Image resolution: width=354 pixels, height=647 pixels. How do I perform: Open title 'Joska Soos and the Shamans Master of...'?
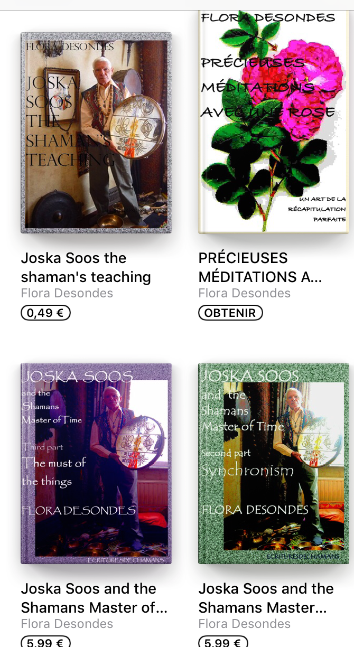coord(95,598)
